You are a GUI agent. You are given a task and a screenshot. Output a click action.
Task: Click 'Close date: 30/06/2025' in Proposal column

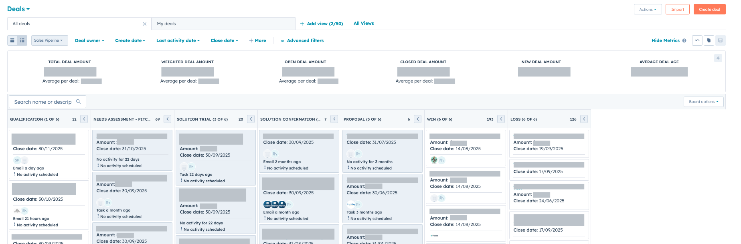point(372,193)
